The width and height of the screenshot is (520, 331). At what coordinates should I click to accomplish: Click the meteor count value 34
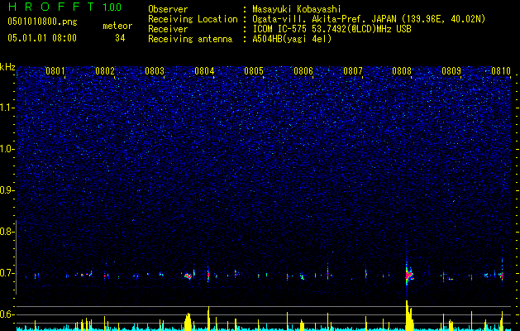(120, 38)
